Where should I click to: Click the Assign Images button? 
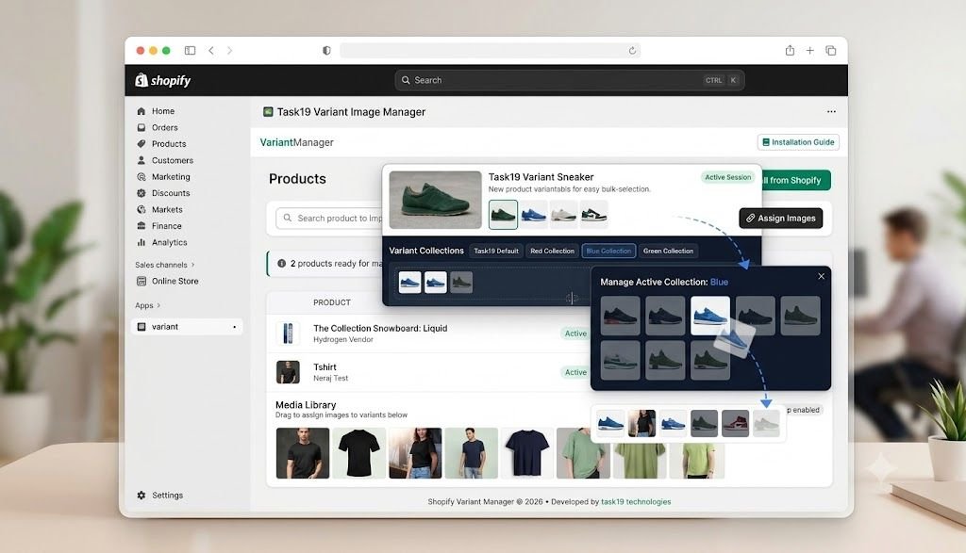(x=780, y=219)
